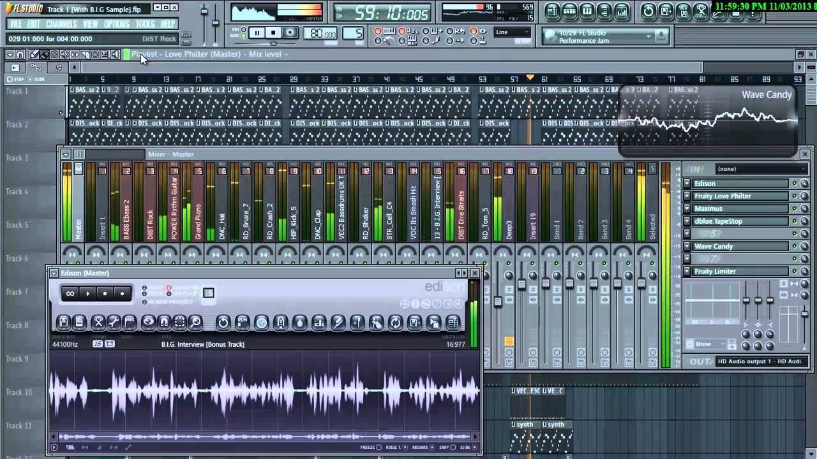
Task: Toggle dblue TapeStop enable LED
Action: pos(795,221)
